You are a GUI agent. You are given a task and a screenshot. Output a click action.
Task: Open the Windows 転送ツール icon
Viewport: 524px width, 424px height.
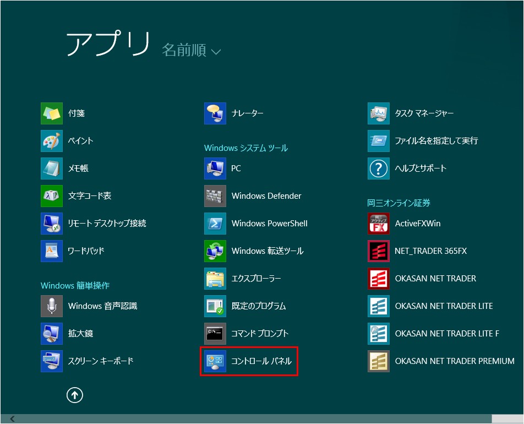pyautogui.click(x=215, y=251)
